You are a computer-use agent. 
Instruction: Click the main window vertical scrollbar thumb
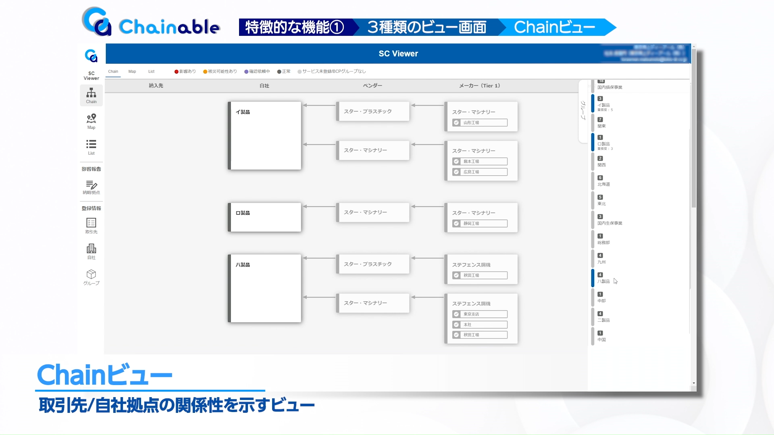tap(694, 128)
